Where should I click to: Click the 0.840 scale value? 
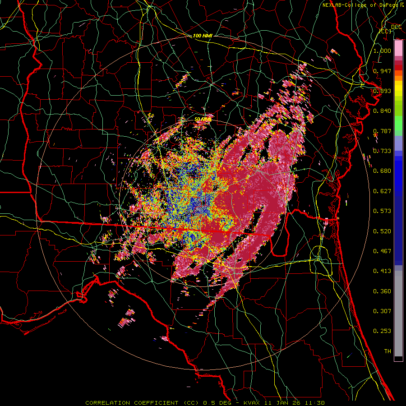coord(382,111)
